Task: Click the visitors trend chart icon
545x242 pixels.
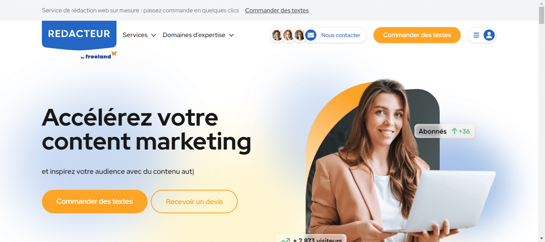Action: [285, 240]
